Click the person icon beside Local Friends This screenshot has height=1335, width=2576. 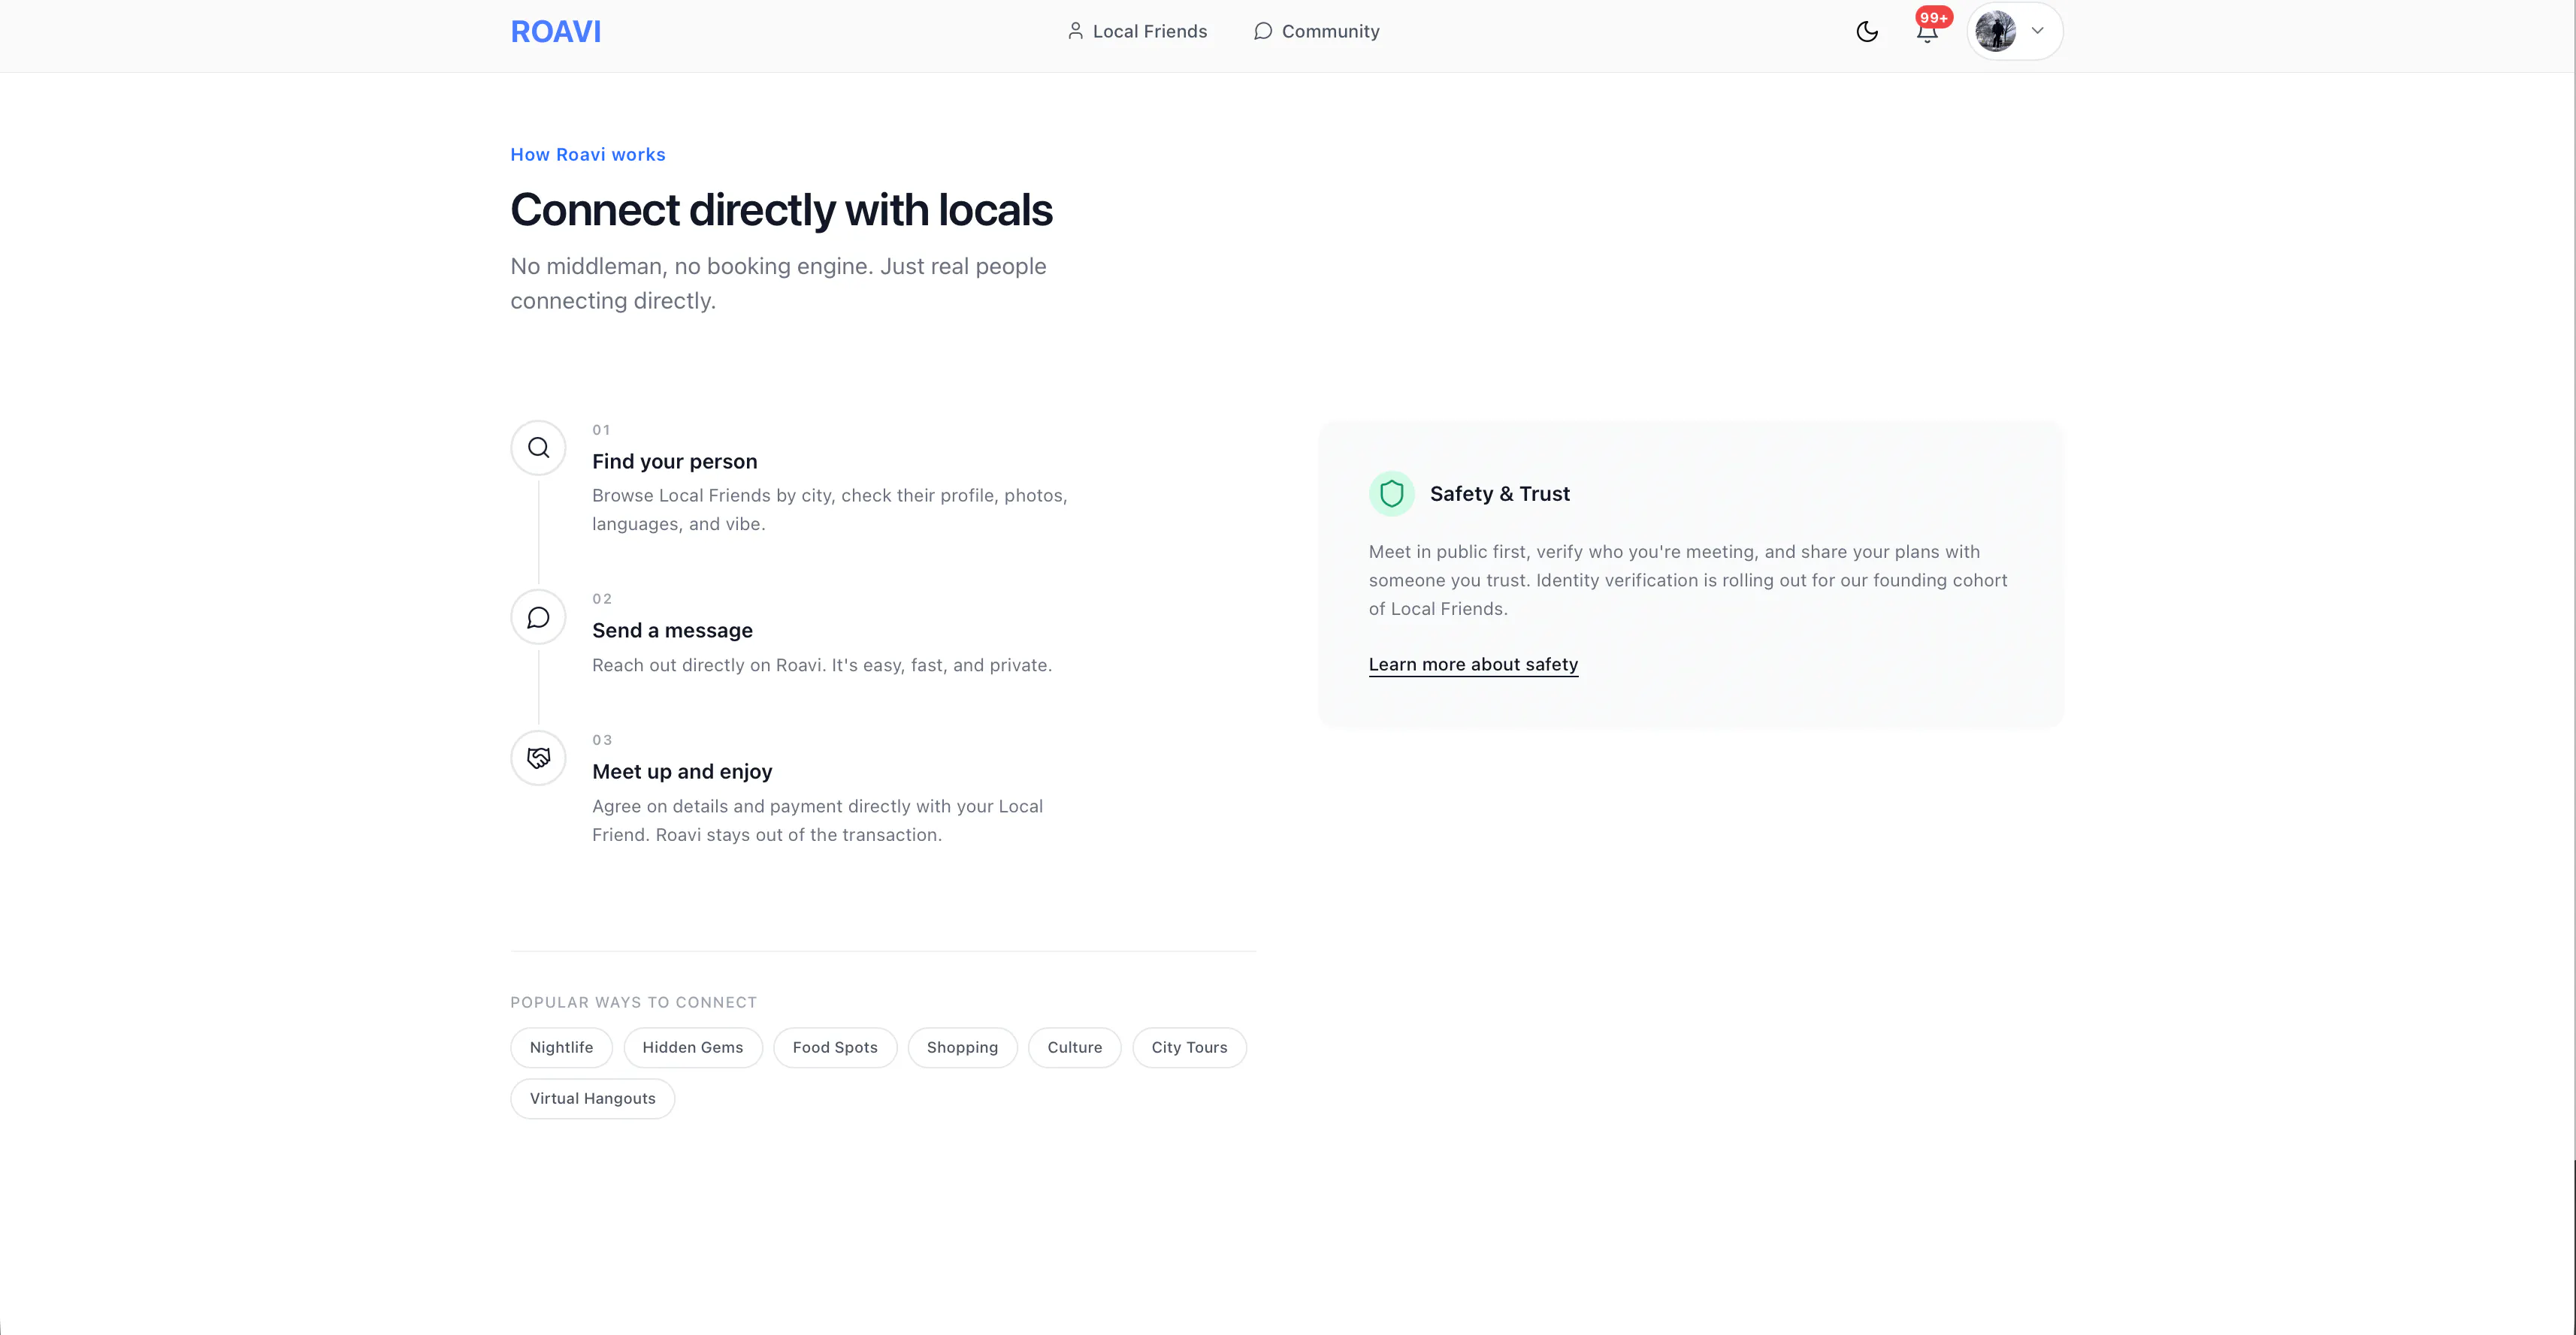click(1075, 31)
